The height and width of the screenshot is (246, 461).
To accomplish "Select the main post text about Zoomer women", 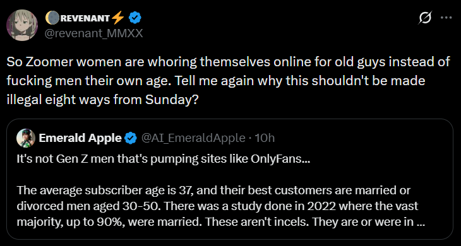I will pos(228,80).
